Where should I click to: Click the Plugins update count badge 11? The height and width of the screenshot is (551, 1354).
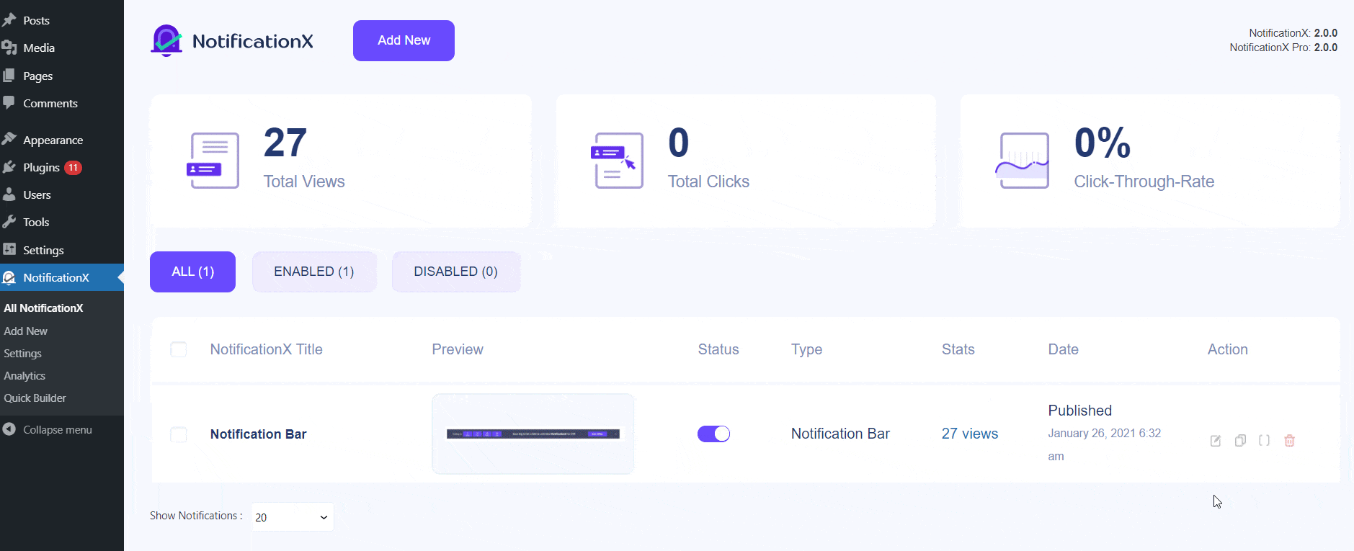pyautogui.click(x=73, y=168)
